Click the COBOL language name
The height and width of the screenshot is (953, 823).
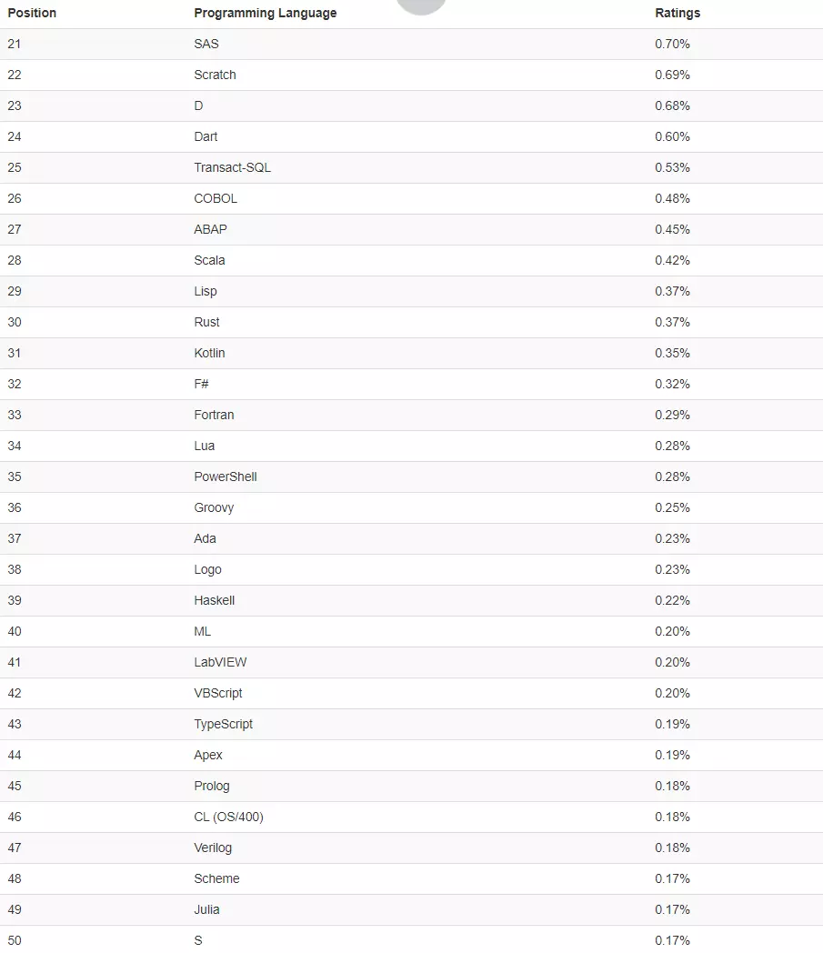216,198
